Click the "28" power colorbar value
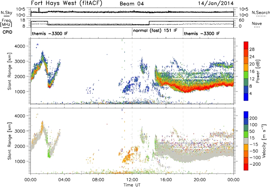 tap(252, 49)
